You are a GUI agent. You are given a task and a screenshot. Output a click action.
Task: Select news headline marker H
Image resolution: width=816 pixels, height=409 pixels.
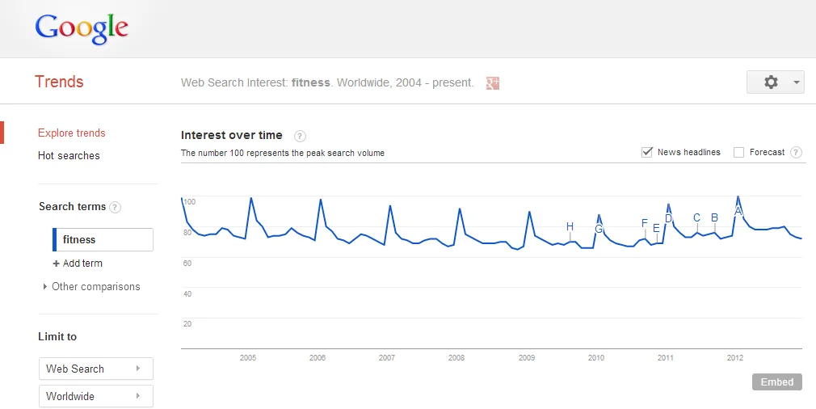click(570, 226)
